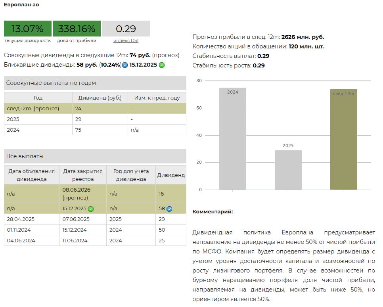
Task: Click the 13.07% current yield badge
Action: click(28, 29)
